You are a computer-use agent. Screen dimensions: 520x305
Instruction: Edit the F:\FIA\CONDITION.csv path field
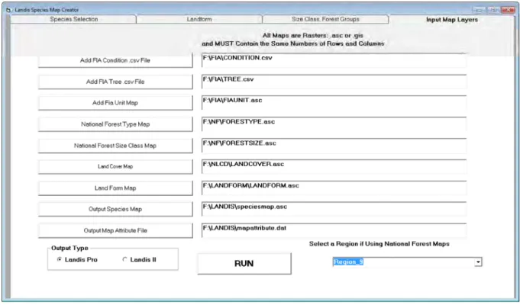(334, 60)
